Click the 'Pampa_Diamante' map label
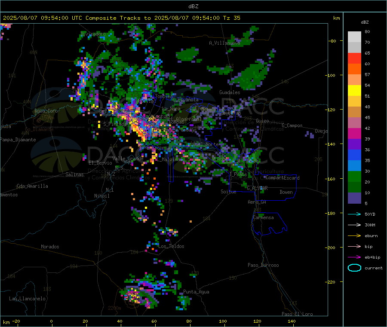The image size is (387, 327). point(18,140)
